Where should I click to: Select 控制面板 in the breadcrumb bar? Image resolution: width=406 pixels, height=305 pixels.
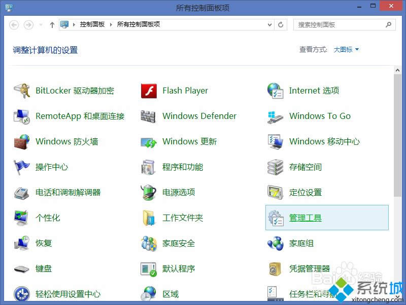[x=92, y=23]
